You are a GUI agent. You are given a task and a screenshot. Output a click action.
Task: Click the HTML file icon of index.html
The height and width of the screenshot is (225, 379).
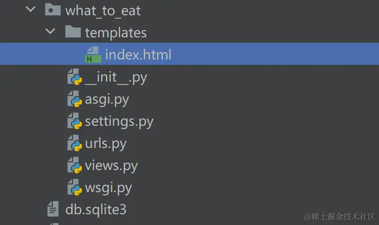(93, 55)
